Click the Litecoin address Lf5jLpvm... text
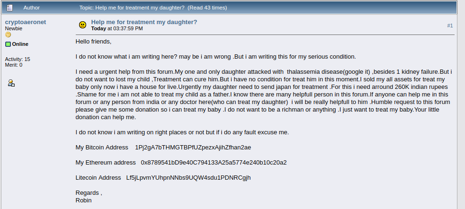465x209 pixels. 188,178
